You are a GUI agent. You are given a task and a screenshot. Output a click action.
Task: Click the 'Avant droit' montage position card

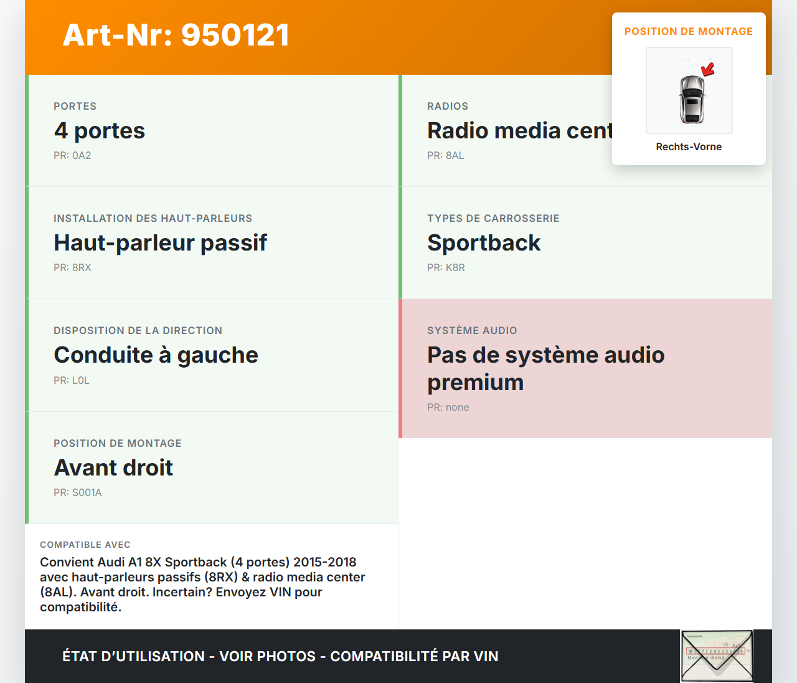coord(212,467)
